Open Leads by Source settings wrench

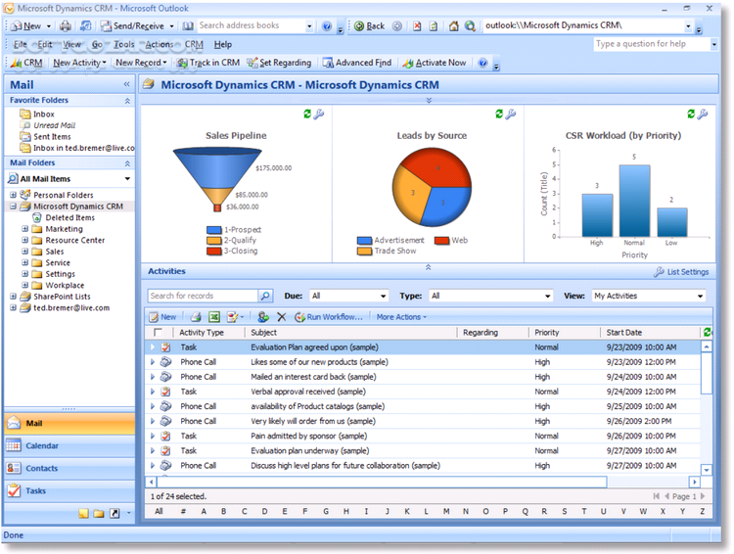(x=511, y=114)
